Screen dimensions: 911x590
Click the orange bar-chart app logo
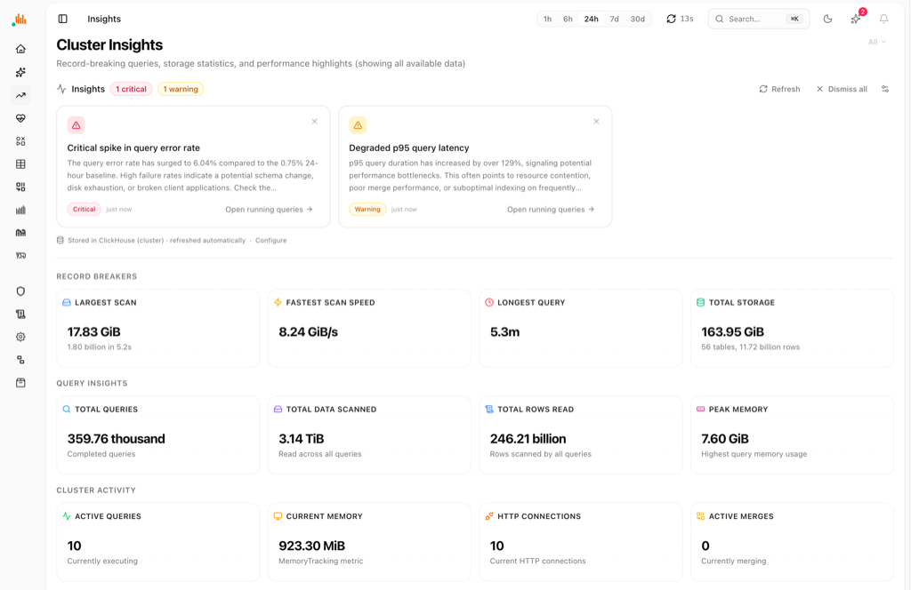point(20,20)
